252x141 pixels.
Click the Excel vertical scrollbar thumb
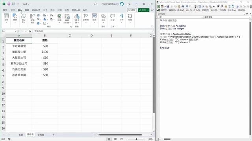(154, 75)
